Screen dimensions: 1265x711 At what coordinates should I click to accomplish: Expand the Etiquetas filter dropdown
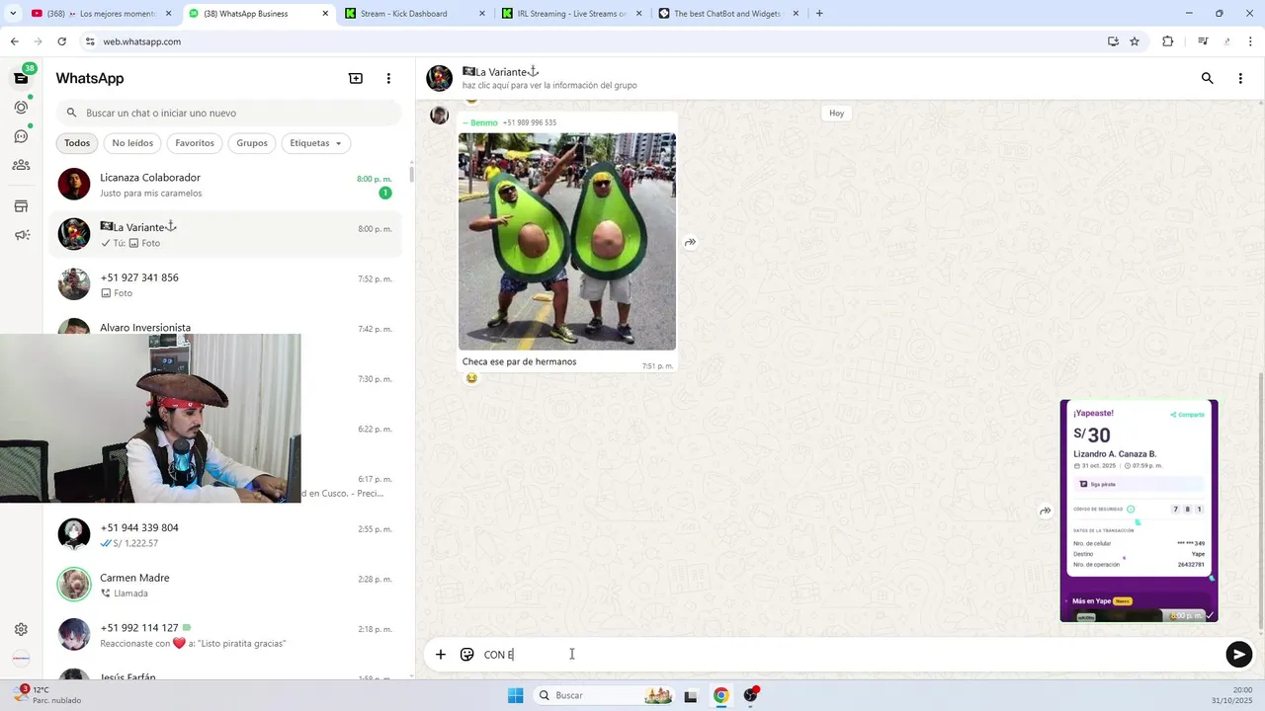pyautogui.click(x=316, y=143)
